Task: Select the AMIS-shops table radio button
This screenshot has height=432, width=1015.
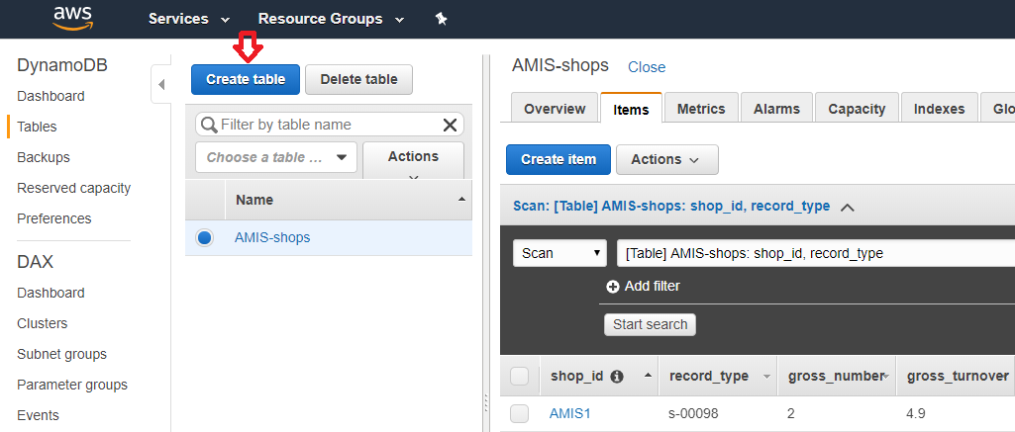Action: point(205,237)
